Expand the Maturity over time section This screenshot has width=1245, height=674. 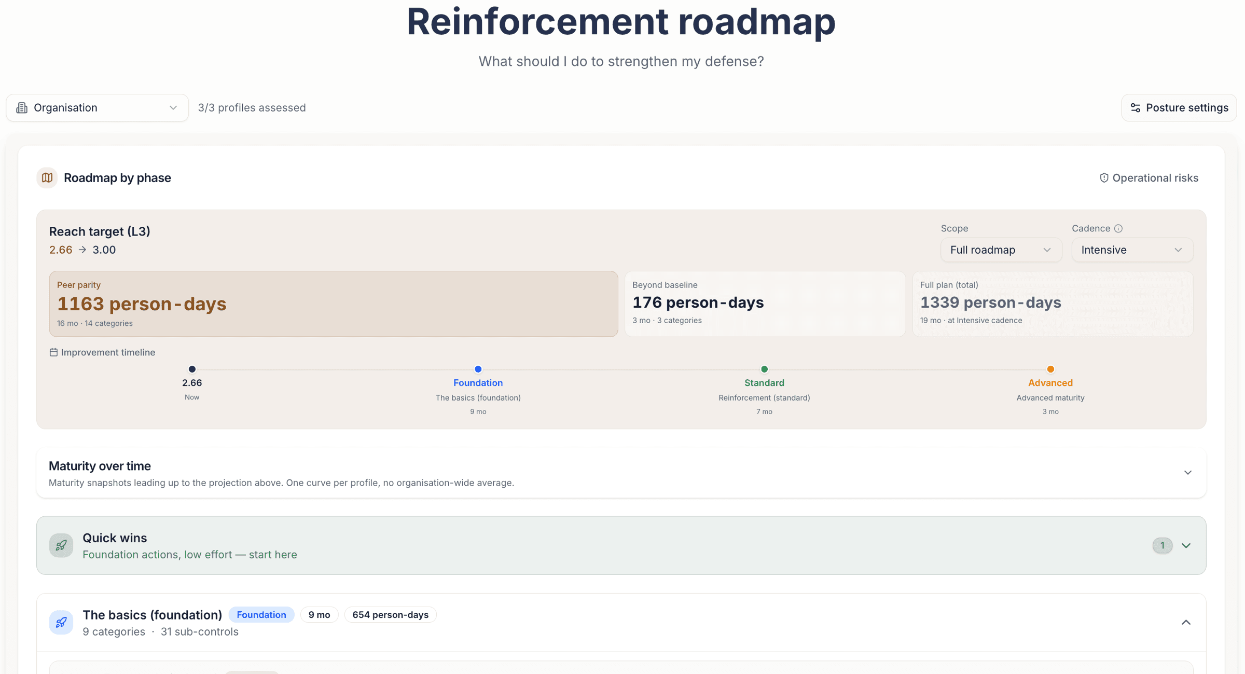click(x=1187, y=472)
